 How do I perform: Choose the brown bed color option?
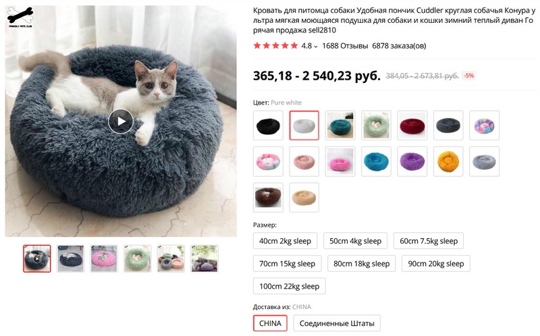coord(268,197)
